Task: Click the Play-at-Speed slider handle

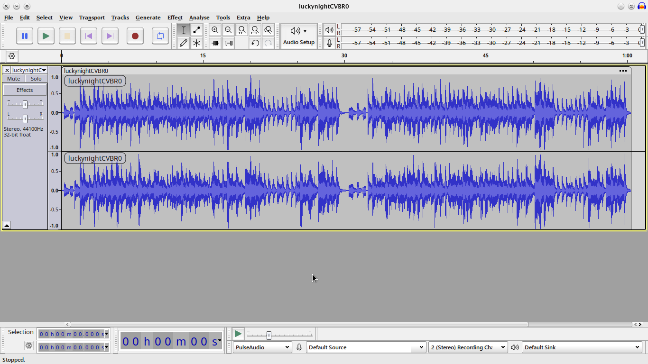Action: 269,336
